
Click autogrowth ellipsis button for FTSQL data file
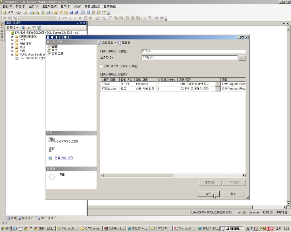[x=218, y=84]
